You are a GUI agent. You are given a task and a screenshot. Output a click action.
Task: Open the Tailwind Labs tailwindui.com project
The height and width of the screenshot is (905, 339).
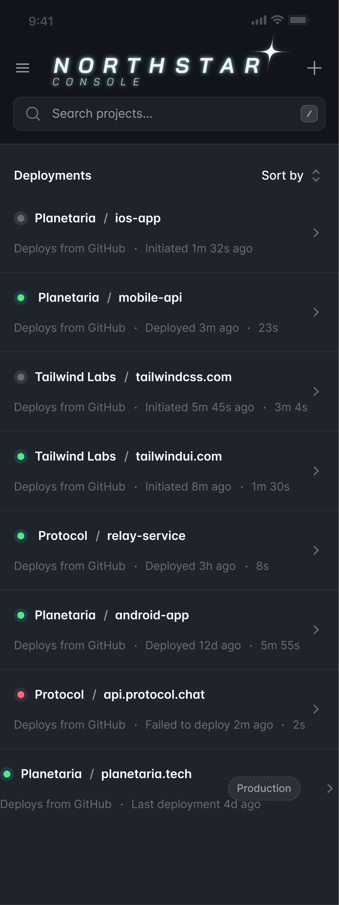[x=179, y=456]
